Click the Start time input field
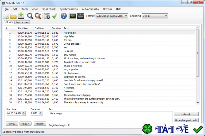 (15, 113)
